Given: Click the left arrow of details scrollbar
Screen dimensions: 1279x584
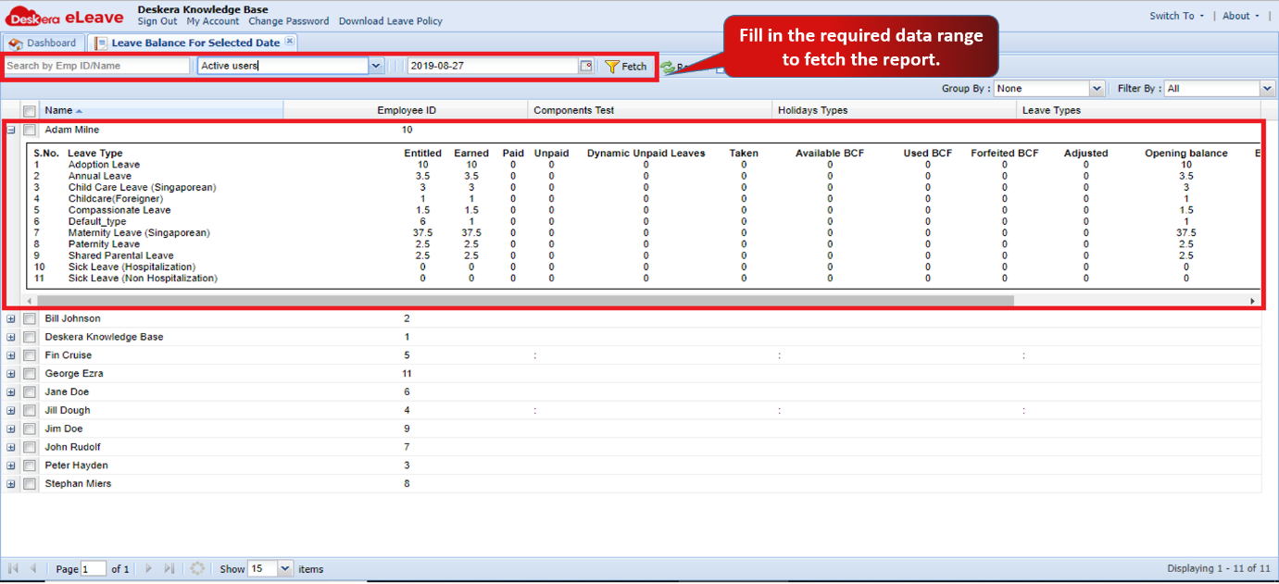Looking at the screenshot, I should tap(29, 301).
